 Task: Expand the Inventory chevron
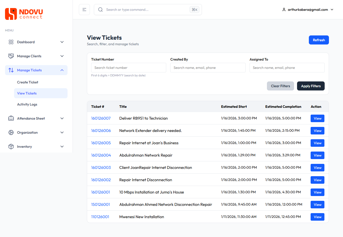tap(62, 147)
